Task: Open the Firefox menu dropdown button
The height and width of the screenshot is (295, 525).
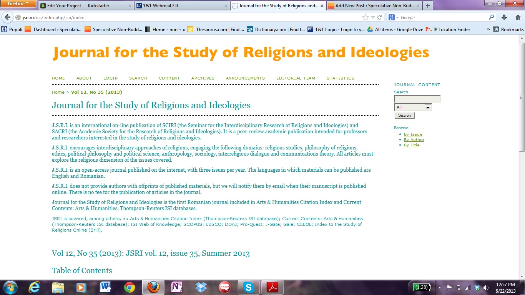Action: click(18, 4)
